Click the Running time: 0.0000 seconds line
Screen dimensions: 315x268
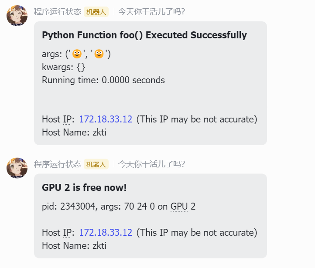pos(103,80)
